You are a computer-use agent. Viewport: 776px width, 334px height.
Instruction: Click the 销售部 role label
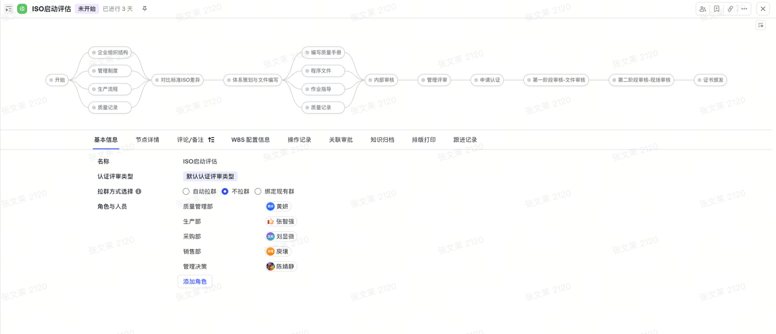pyautogui.click(x=192, y=252)
